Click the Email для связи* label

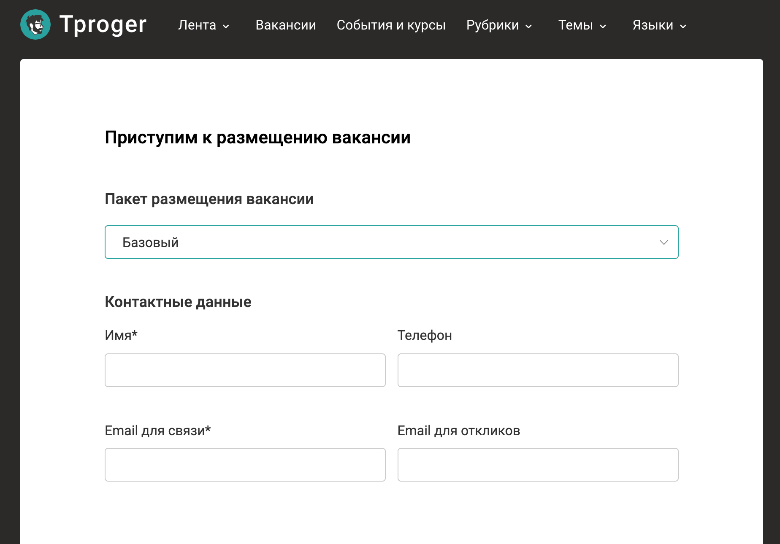point(158,431)
